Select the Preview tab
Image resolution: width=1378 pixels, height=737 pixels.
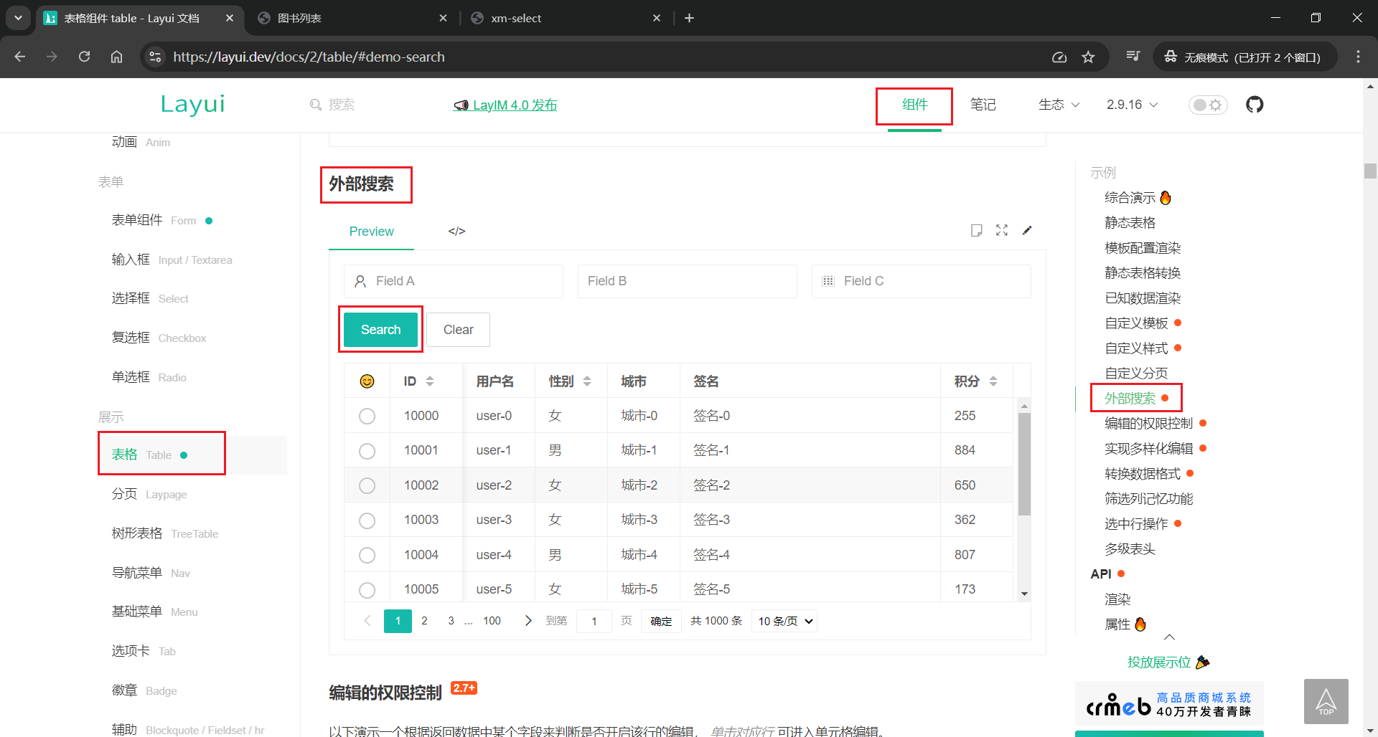pos(371,231)
